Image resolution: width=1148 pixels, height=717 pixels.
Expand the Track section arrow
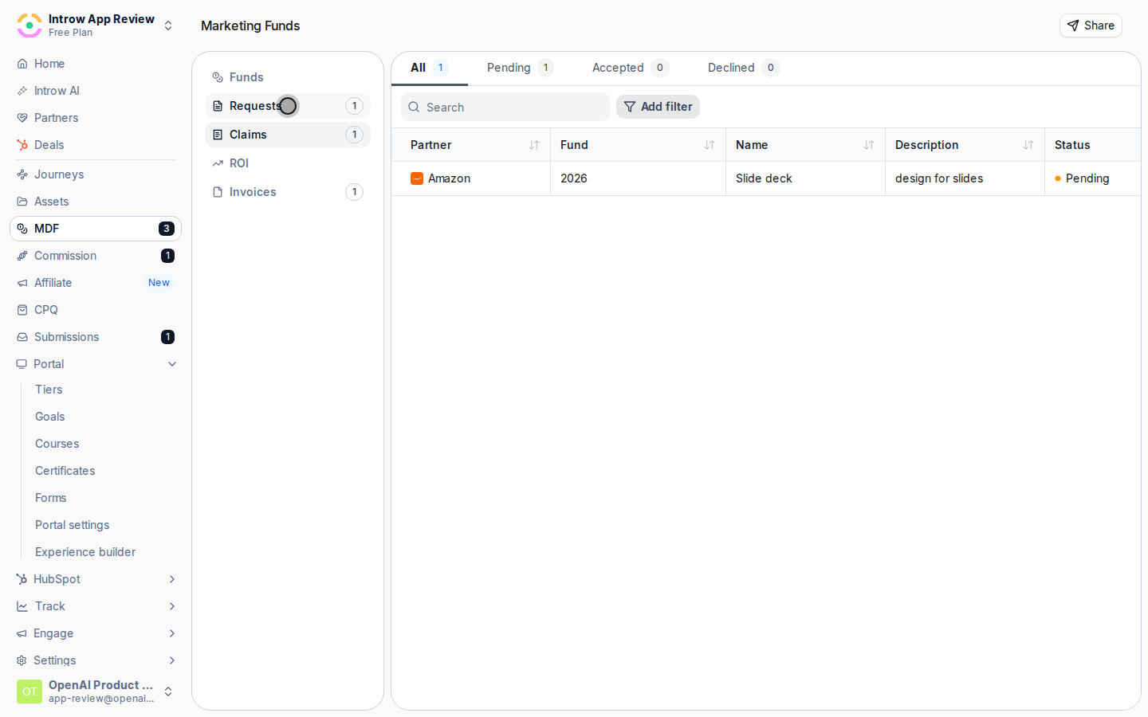(172, 606)
